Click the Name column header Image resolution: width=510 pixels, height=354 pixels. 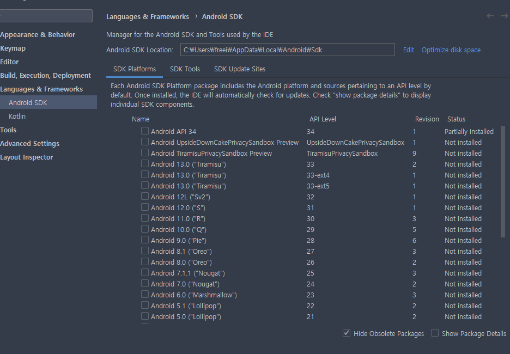(x=141, y=119)
